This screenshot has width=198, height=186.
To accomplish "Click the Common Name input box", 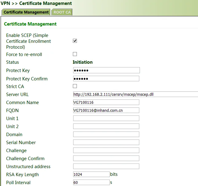I will (x=106, y=102).
